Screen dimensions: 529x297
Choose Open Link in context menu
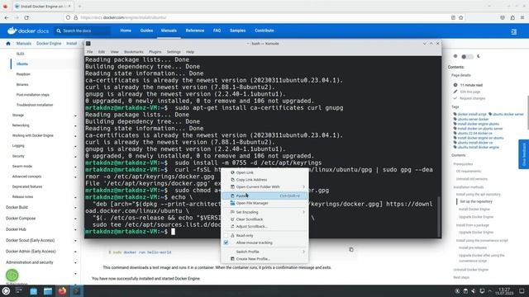(264, 172)
